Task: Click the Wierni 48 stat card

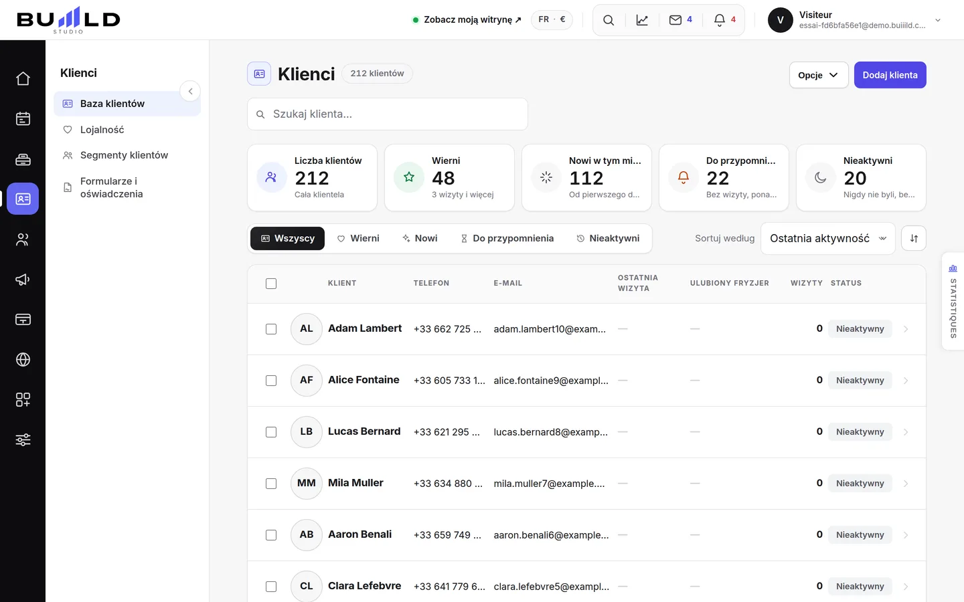Action: point(449,178)
